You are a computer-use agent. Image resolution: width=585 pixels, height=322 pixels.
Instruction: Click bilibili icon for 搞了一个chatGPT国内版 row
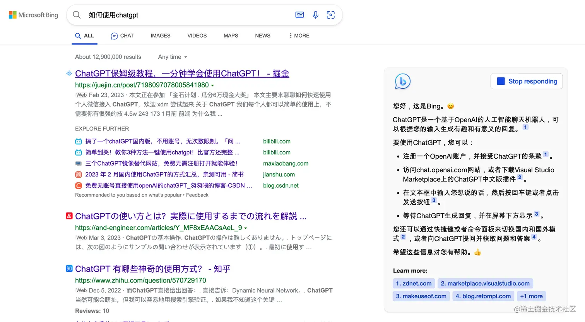coord(79,141)
